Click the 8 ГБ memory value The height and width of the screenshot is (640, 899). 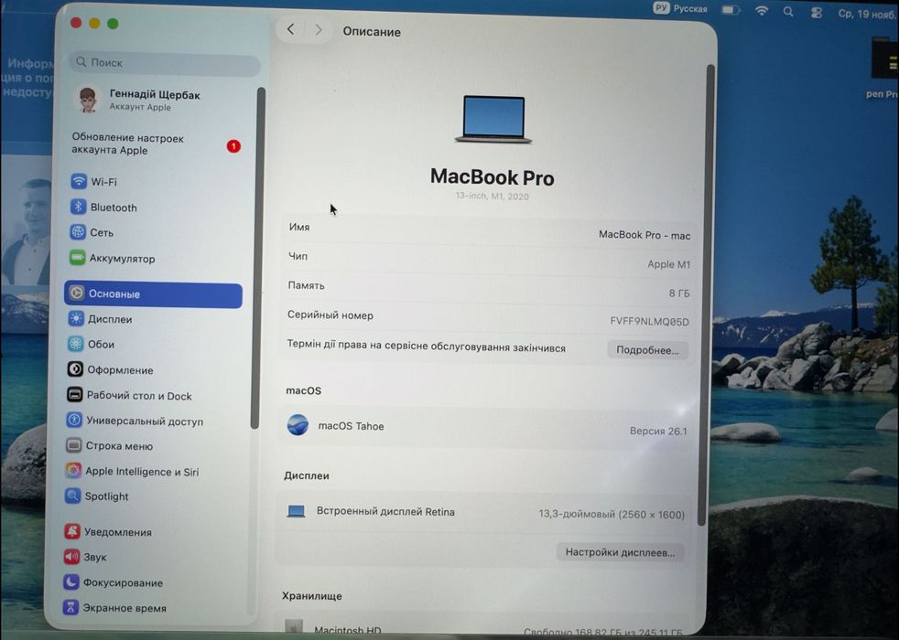pyautogui.click(x=679, y=293)
